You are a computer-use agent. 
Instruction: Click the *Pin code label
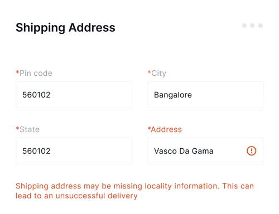34,73
